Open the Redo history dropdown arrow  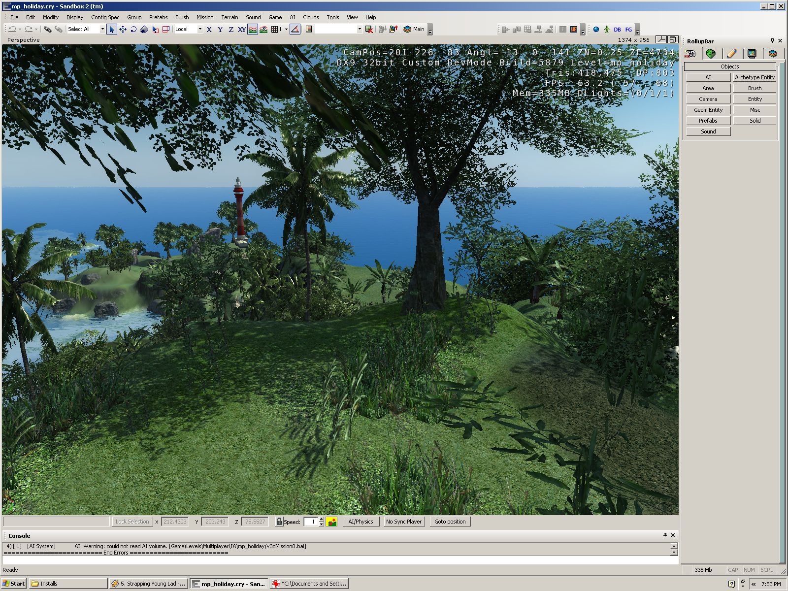pyautogui.click(x=36, y=29)
